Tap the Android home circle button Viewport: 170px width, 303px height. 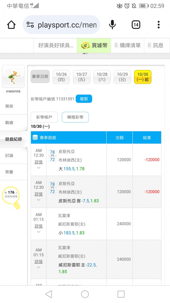click(x=85, y=294)
